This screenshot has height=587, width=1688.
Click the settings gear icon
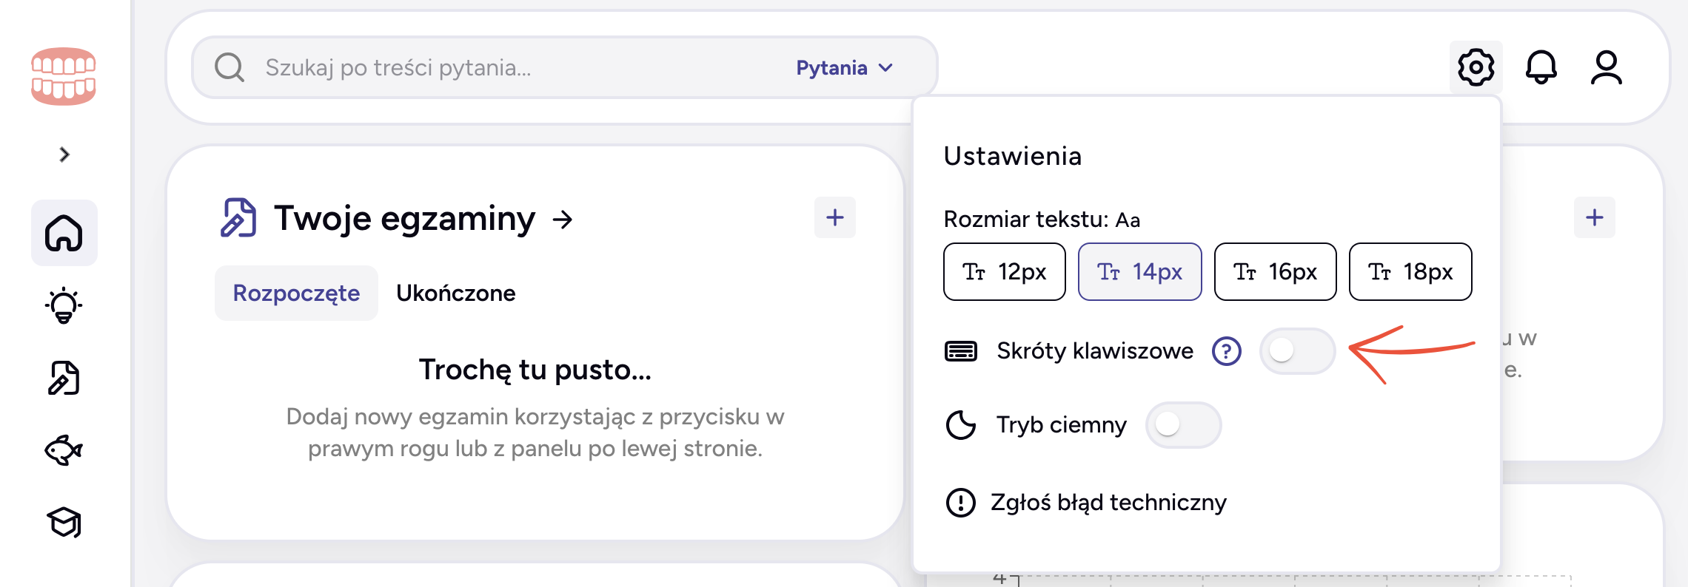click(1476, 68)
